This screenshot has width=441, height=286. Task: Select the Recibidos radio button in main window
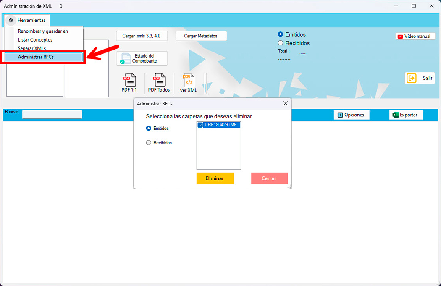(281, 43)
